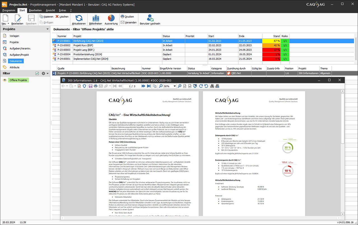This screenshot has height=225, width=358.
Task: Click the page number field
Action: 127,86
